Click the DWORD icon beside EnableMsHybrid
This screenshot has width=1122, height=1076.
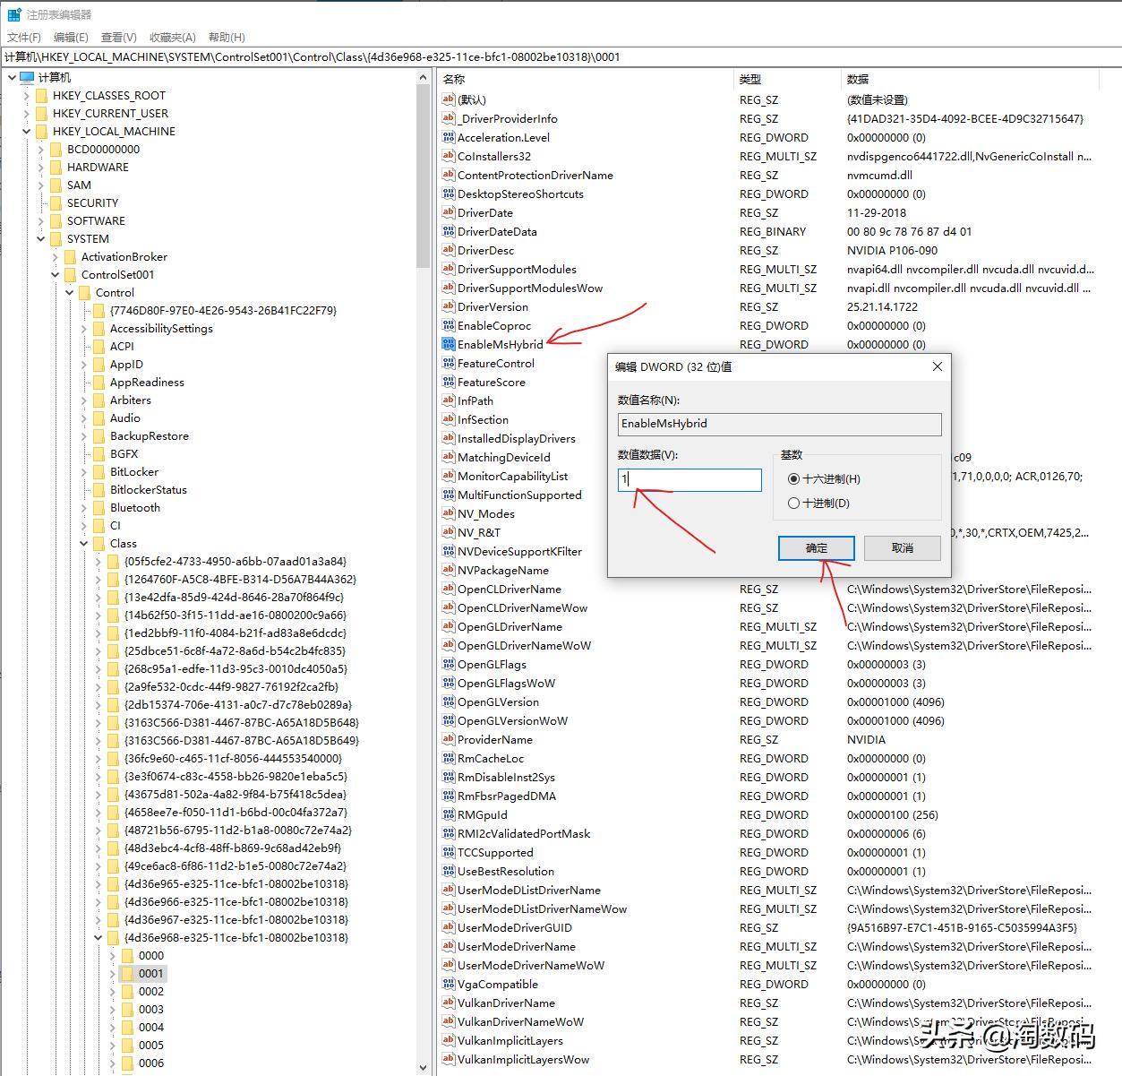point(449,344)
